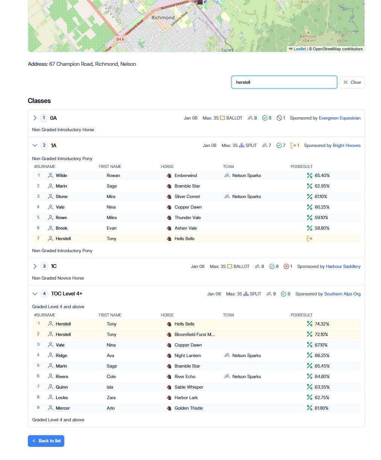Viewport: 381px width, 460px height.
Task: Expand the 0A class row
Action: tap(35, 118)
